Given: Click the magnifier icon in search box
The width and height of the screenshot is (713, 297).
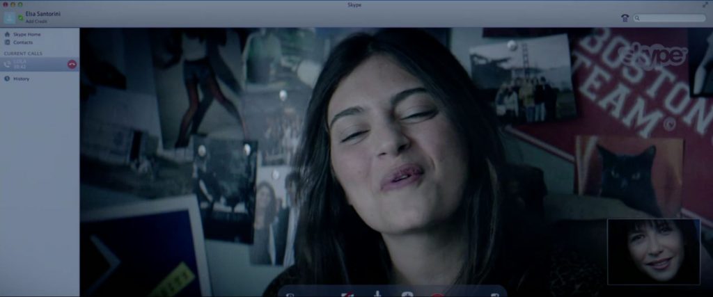Looking at the screenshot, I should 638,18.
